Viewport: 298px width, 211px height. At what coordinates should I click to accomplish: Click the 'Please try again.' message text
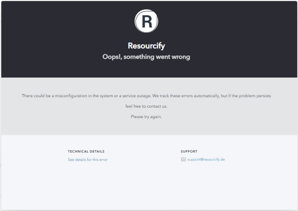(x=146, y=116)
